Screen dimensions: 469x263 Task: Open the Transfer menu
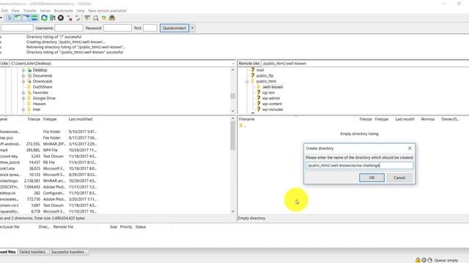30,11
